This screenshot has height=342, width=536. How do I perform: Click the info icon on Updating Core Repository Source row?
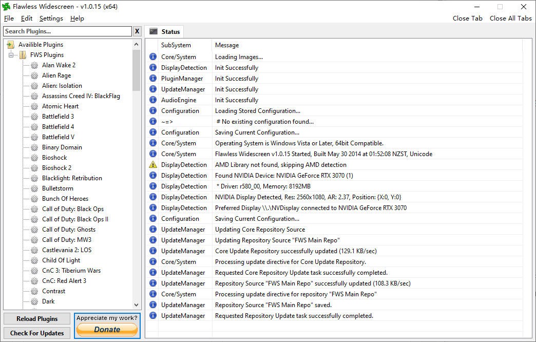153,229
